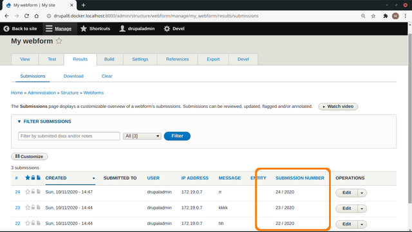The width and height of the screenshot is (412, 232).
Task: Open the browser profile avatar
Action: (395, 16)
